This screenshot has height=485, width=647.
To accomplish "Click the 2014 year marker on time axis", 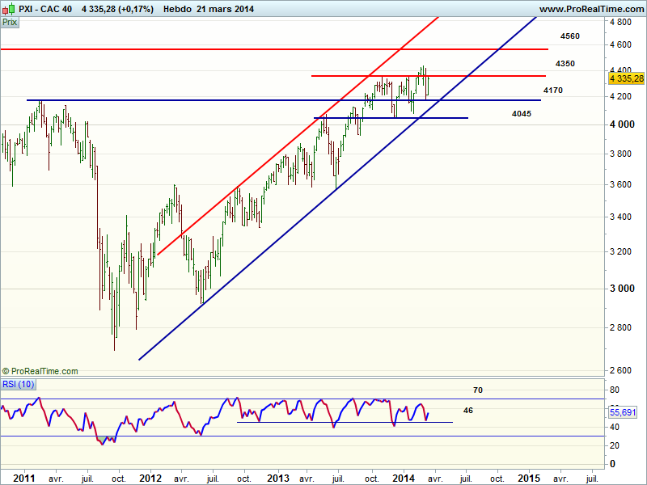I will coord(405,477).
